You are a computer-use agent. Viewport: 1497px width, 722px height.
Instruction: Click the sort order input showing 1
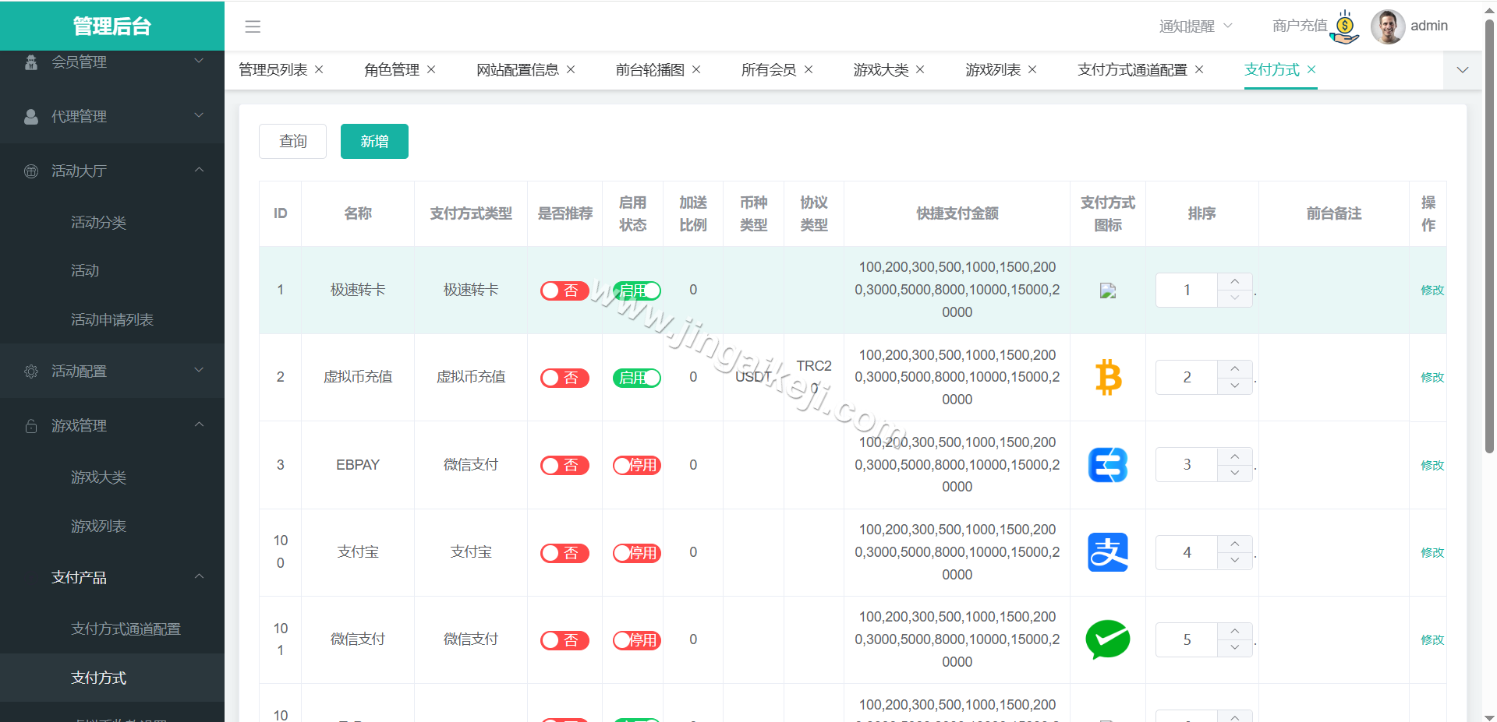[x=1186, y=290]
